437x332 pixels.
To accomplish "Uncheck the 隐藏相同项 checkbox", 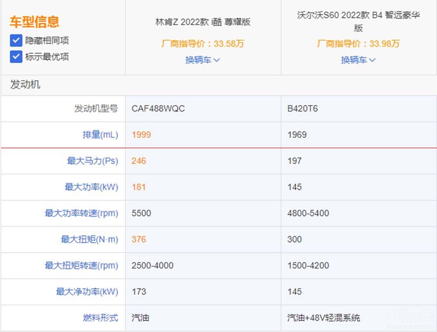I will [16, 41].
